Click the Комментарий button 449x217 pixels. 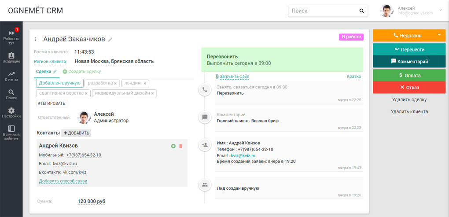pyautogui.click(x=409, y=62)
